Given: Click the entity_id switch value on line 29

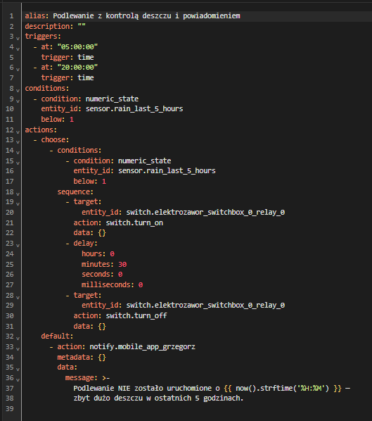Looking at the screenshot, I should 205,305.
